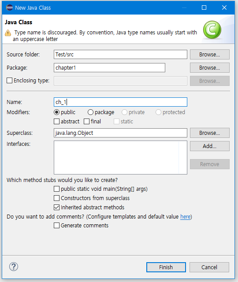
Task: Maximize the New Java Class window
Action: pos(204,7)
